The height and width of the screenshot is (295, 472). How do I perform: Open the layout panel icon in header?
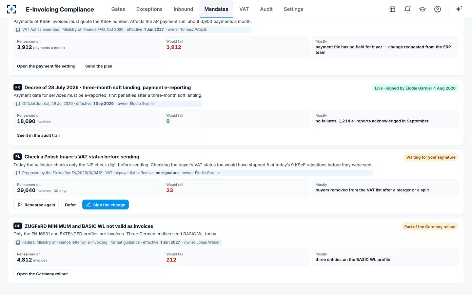click(392, 9)
